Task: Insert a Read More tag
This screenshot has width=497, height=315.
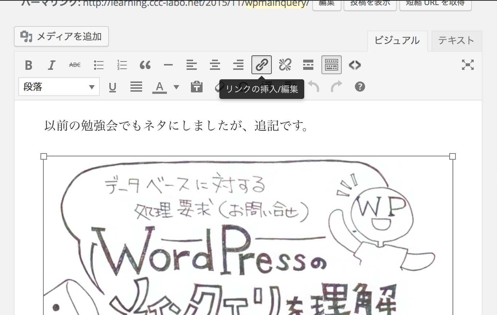Action: (308, 65)
